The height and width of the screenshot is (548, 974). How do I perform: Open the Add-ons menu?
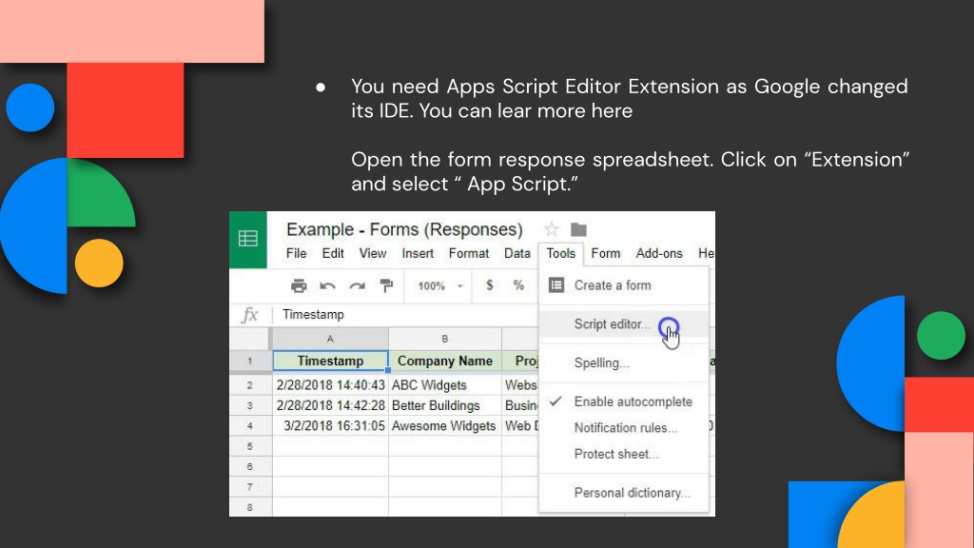point(659,253)
